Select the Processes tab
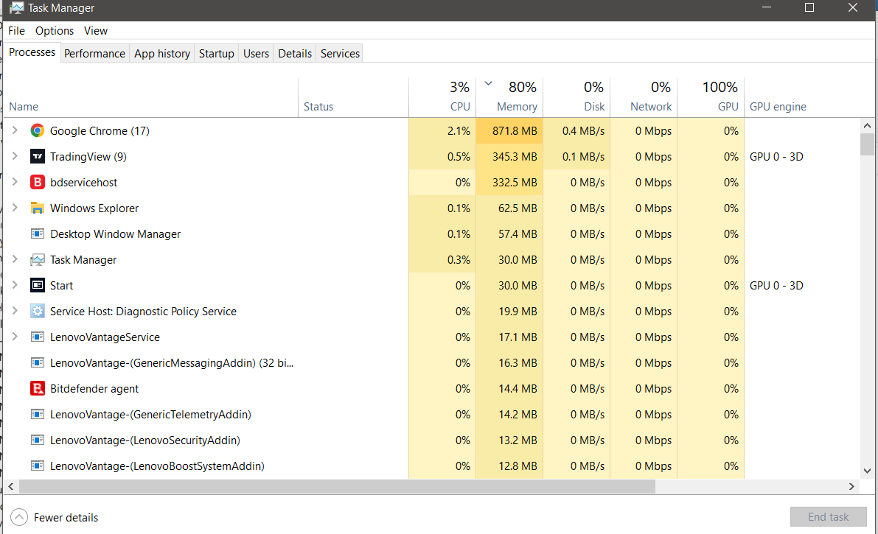 [32, 52]
